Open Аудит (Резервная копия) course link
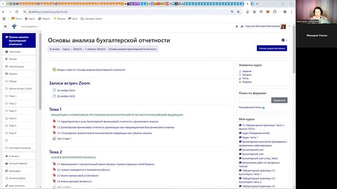 [x=256, y=133]
